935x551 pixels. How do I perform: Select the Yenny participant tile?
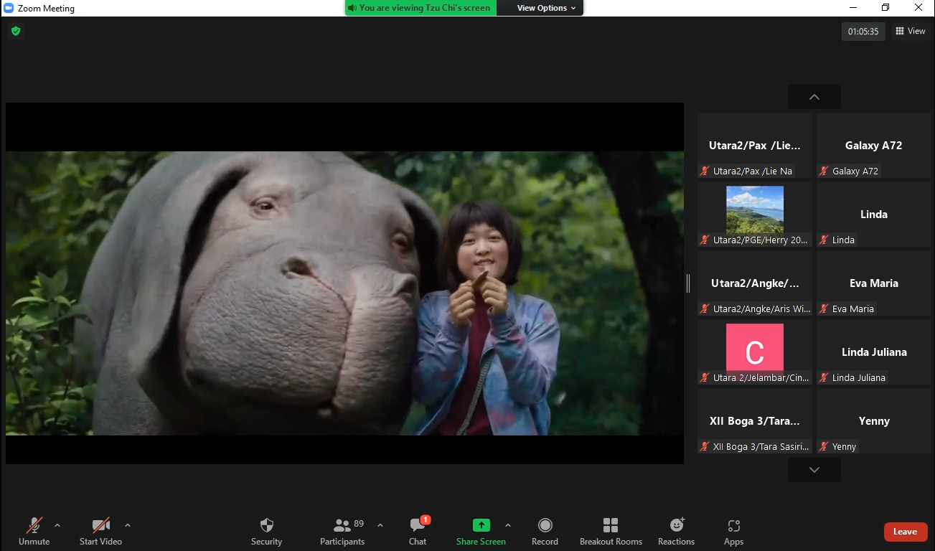tap(873, 421)
